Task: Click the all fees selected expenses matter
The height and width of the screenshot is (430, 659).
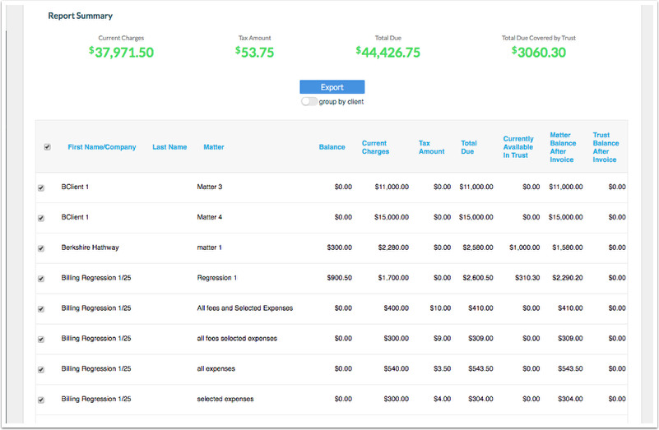Action: tap(237, 338)
